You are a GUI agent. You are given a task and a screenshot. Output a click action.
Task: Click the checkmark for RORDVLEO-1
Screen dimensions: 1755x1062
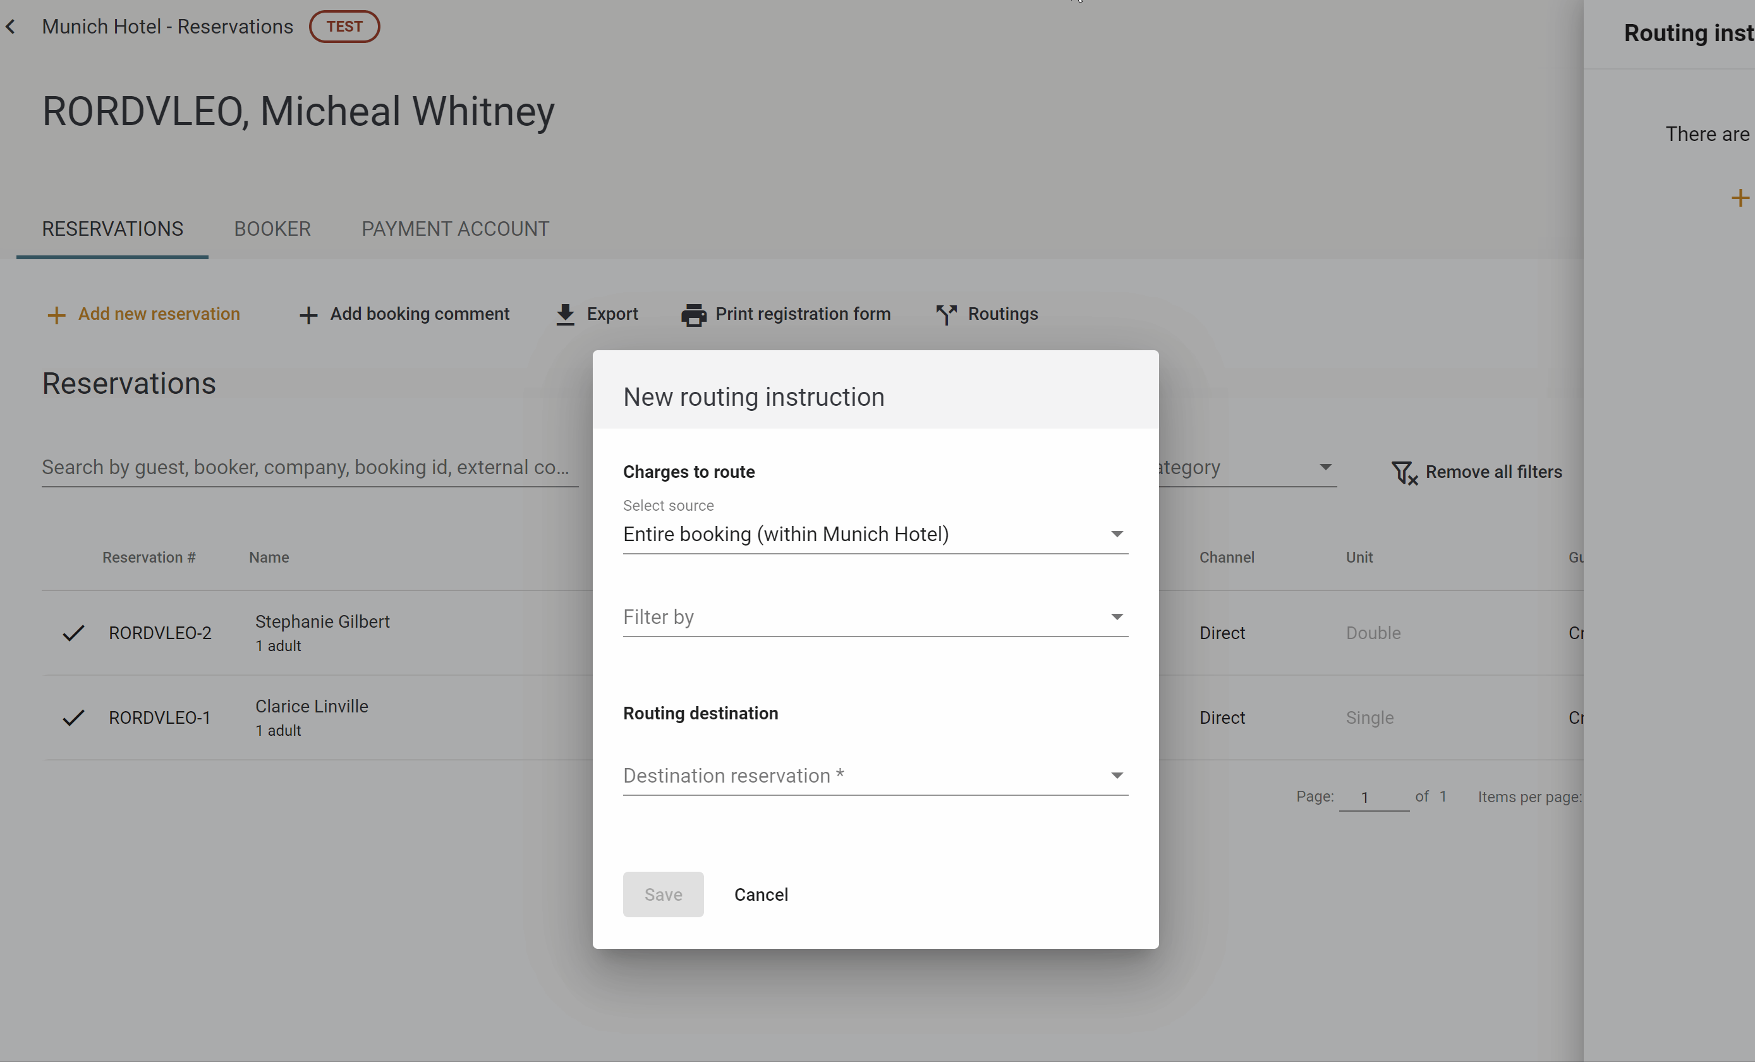73,718
